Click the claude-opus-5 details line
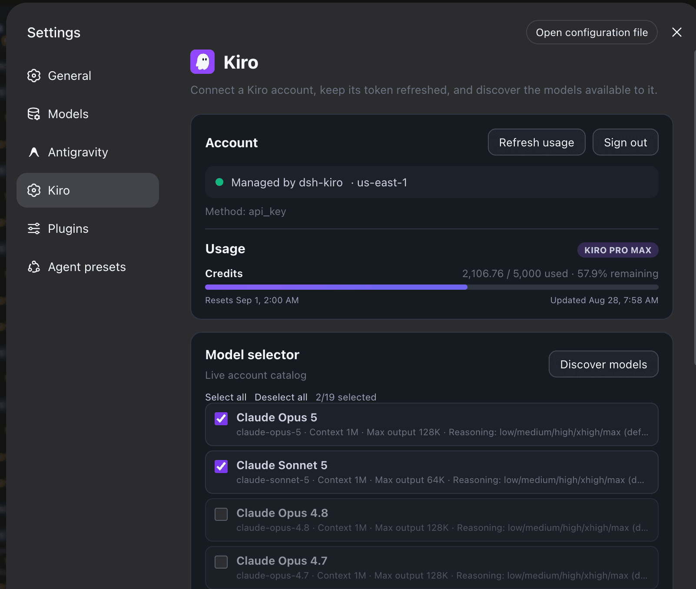The height and width of the screenshot is (589, 696). pyautogui.click(x=442, y=432)
